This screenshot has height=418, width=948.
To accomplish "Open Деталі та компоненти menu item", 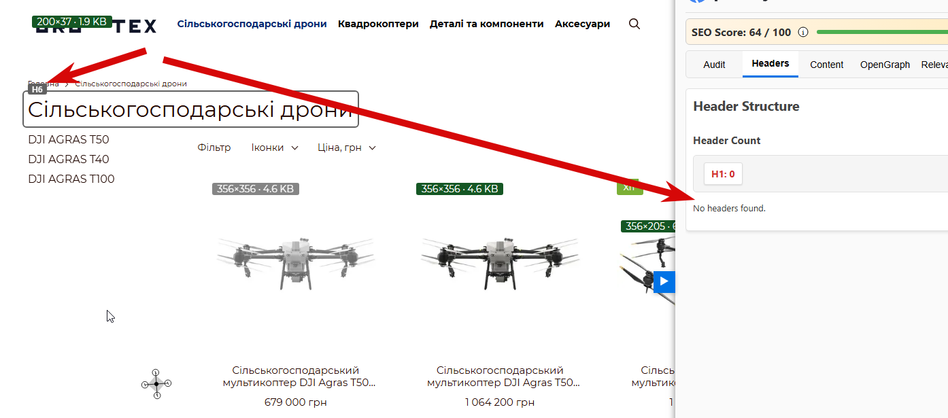I will click(x=487, y=24).
